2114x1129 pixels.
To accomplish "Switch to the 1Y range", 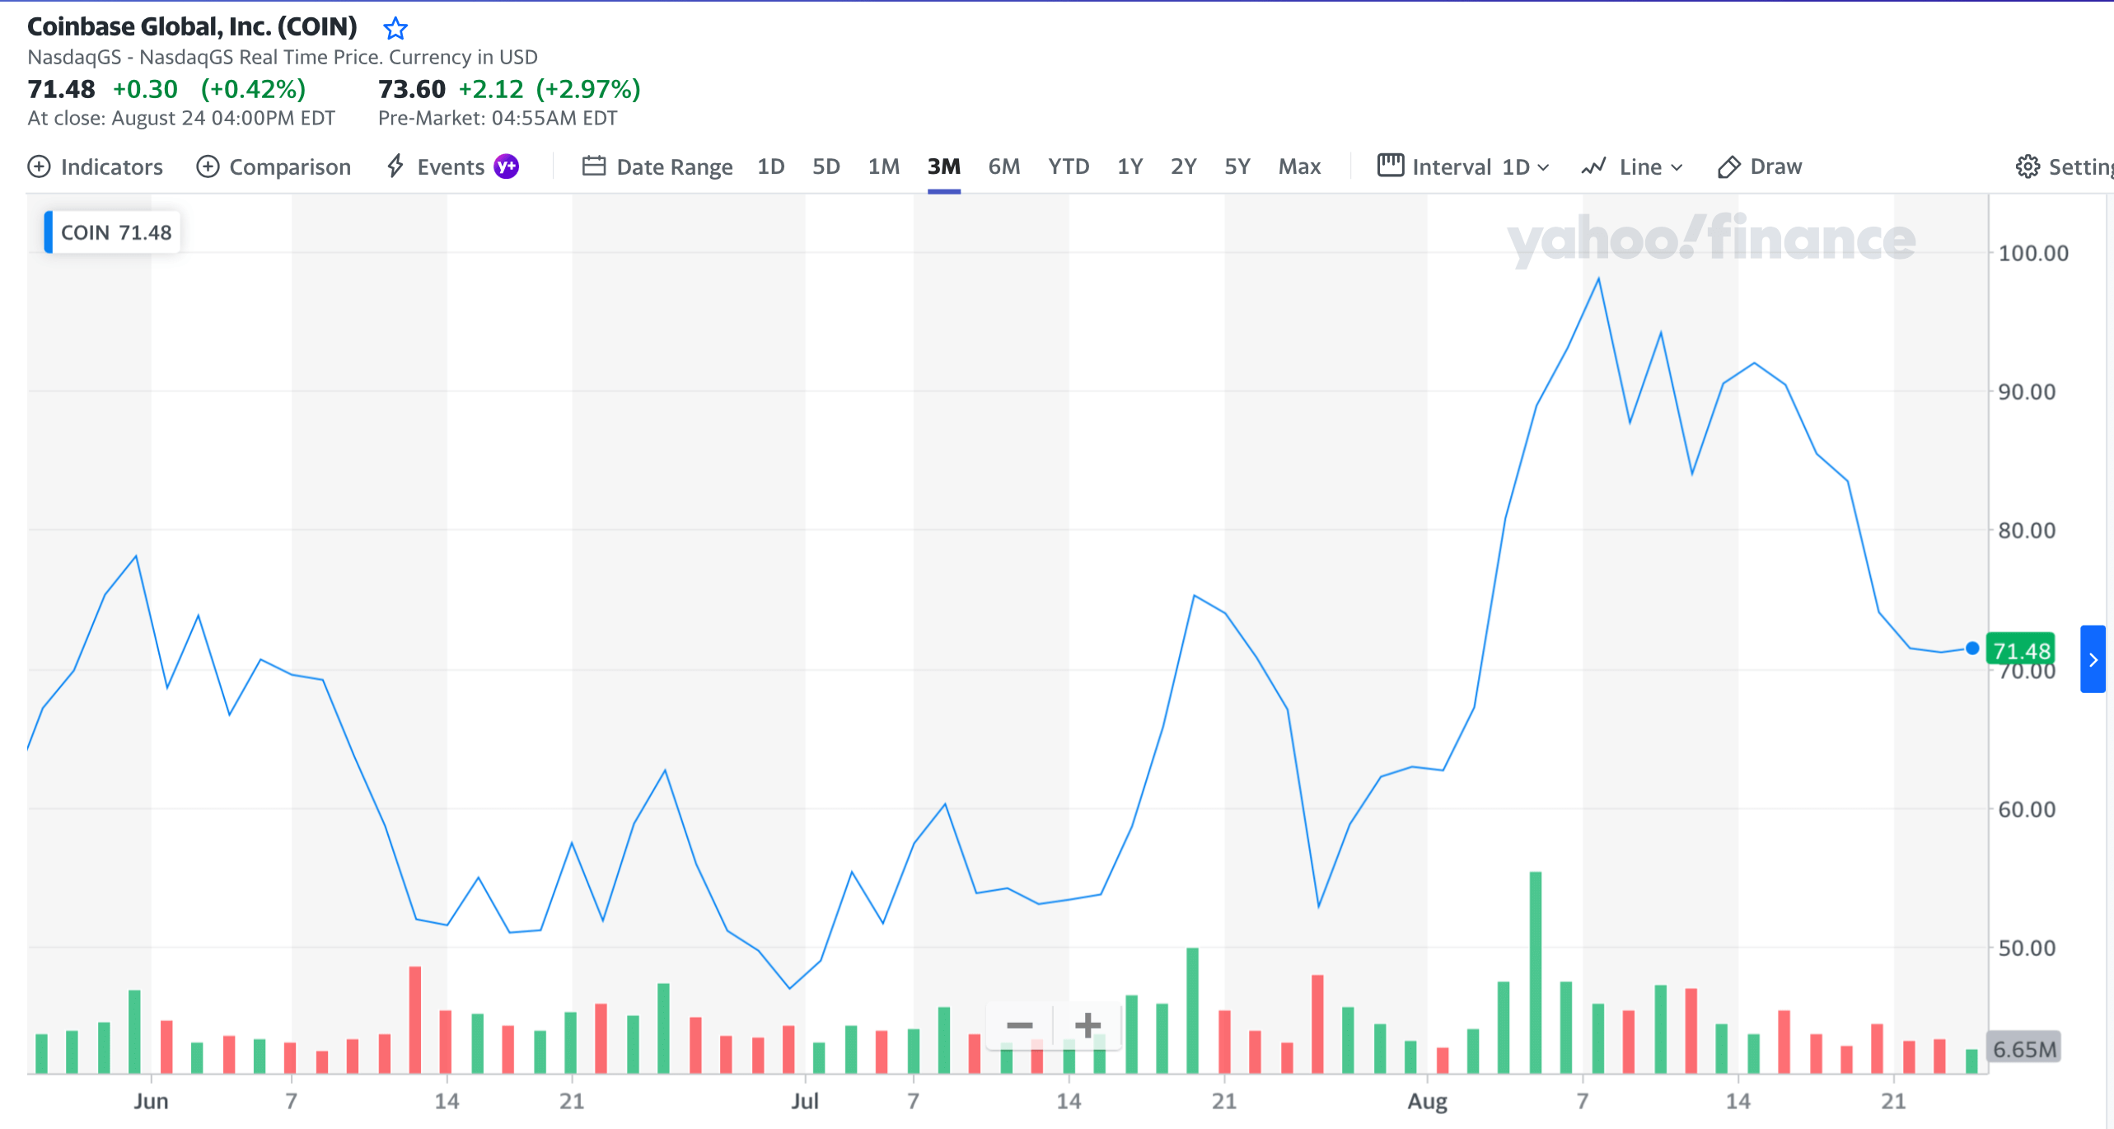I will (1129, 166).
